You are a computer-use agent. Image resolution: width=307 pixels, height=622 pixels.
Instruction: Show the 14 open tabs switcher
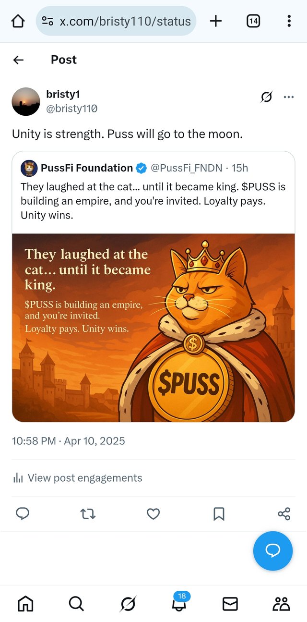tap(253, 21)
